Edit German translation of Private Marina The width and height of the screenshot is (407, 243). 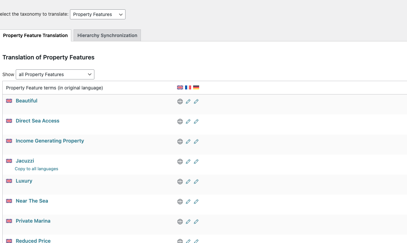[196, 222]
